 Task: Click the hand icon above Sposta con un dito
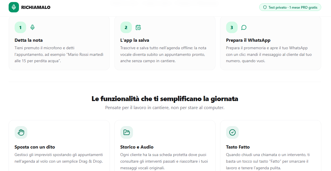click(x=21, y=132)
